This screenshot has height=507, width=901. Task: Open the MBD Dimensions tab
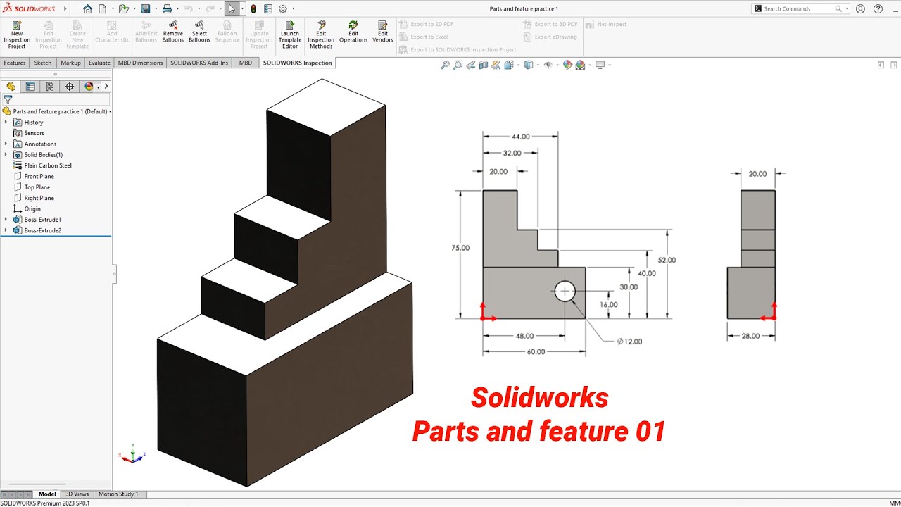click(140, 63)
